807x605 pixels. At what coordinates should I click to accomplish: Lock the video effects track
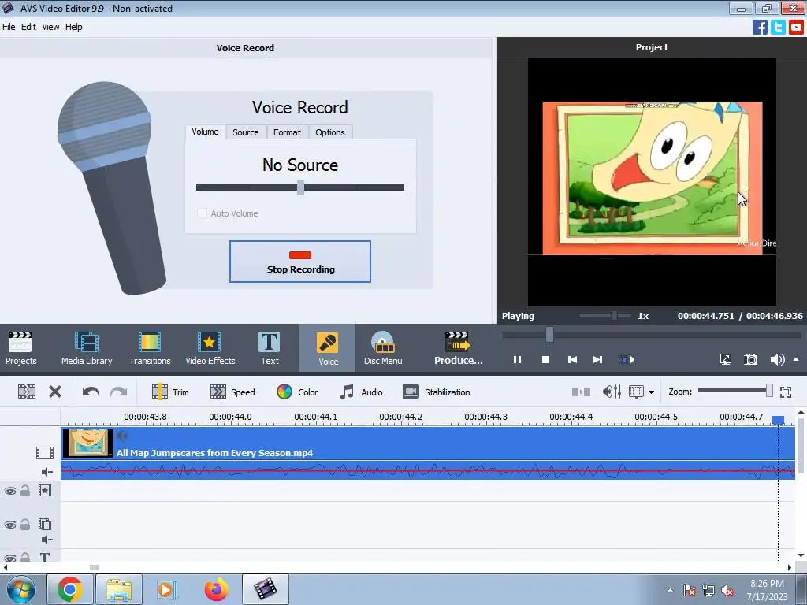pyautogui.click(x=24, y=491)
